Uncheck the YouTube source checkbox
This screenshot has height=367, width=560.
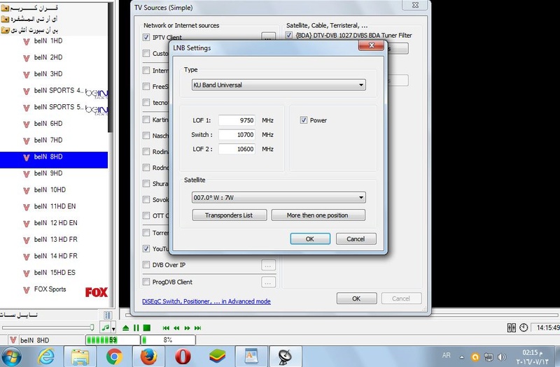point(146,249)
